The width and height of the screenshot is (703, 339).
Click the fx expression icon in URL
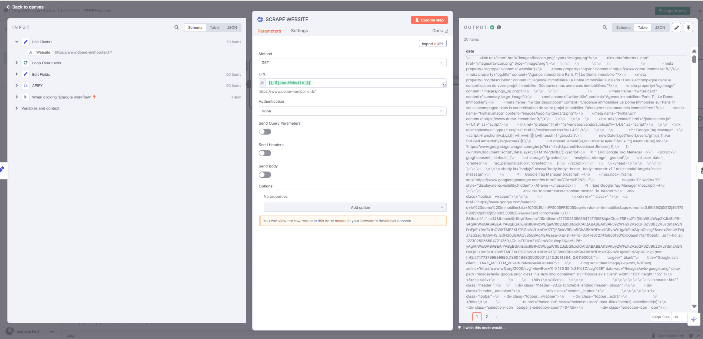(262, 83)
